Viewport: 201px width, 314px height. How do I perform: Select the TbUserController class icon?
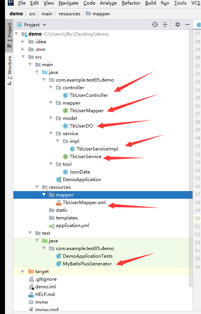point(65,95)
